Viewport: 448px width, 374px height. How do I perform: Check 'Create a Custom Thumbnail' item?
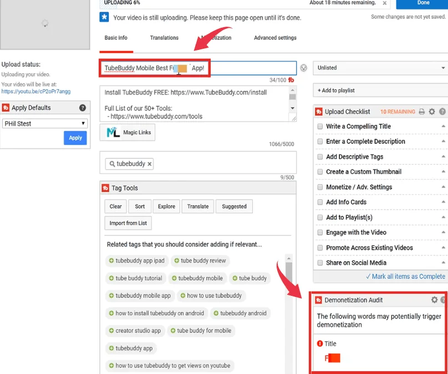[320, 172]
